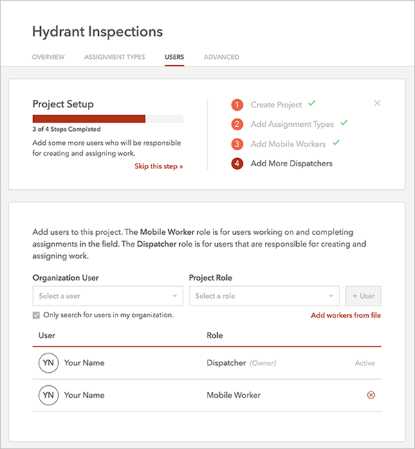Click the YN avatar for the Dispatcher
This screenshot has height=449, width=415.
[48, 363]
